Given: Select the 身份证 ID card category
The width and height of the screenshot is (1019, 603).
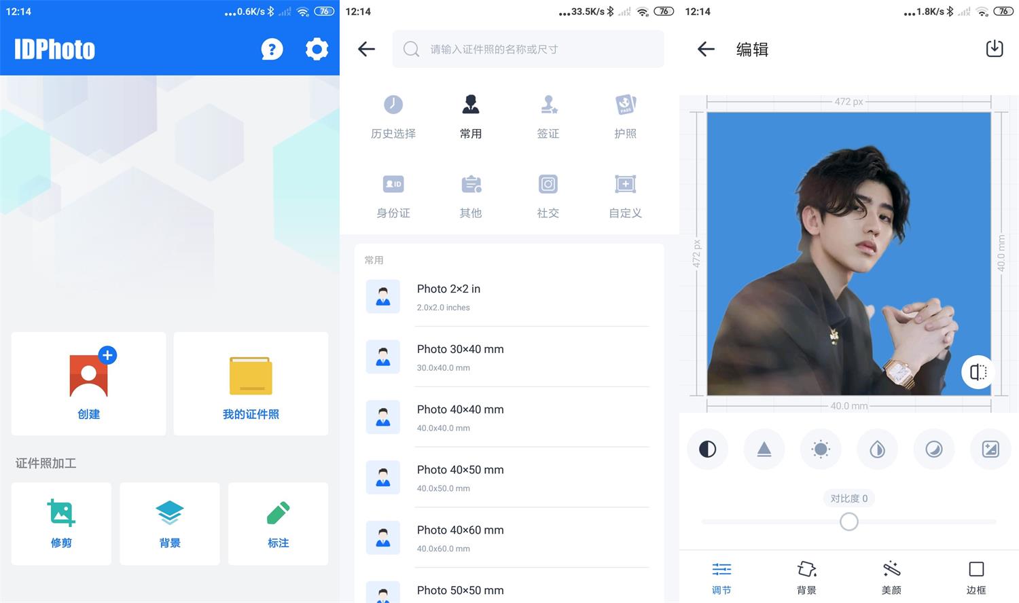Looking at the screenshot, I should 393,196.
